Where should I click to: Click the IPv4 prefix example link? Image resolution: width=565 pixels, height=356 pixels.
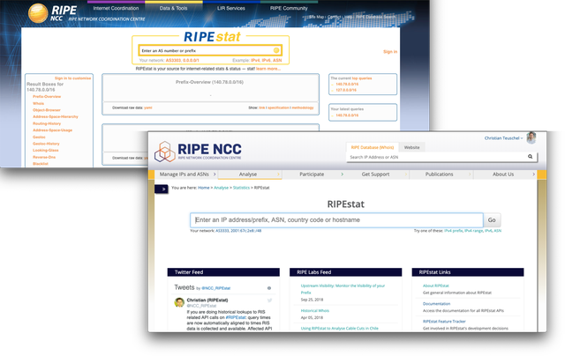[x=453, y=231]
